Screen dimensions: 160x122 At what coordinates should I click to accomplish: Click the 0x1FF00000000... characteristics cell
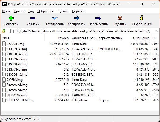tap(110, 49)
